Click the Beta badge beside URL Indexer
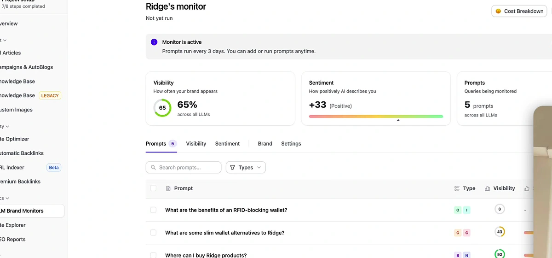 point(54,167)
